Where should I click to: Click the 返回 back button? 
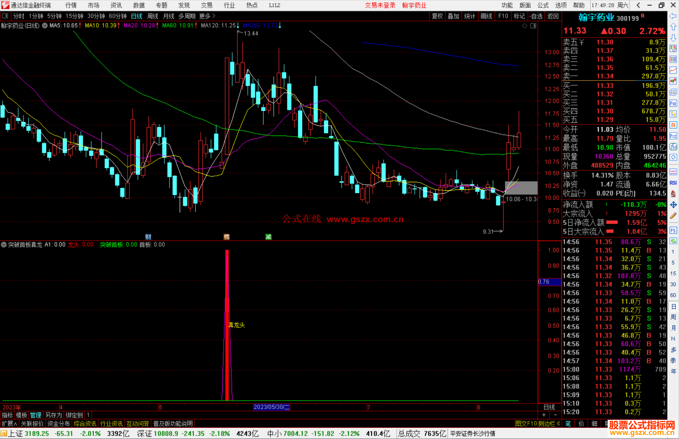point(553,16)
